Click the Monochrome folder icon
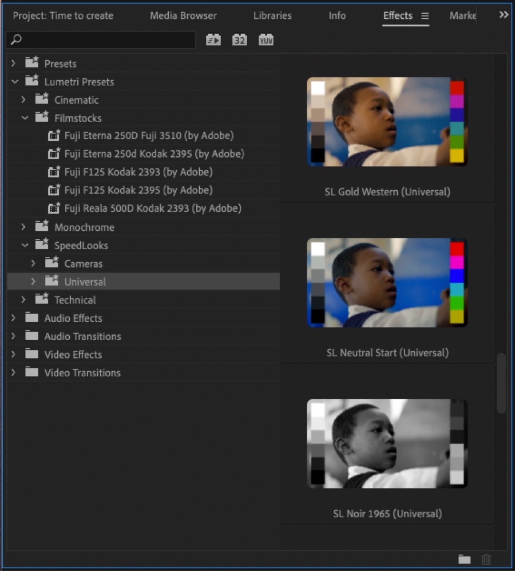Image resolution: width=515 pixels, height=571 pixels. click(42, 226)
